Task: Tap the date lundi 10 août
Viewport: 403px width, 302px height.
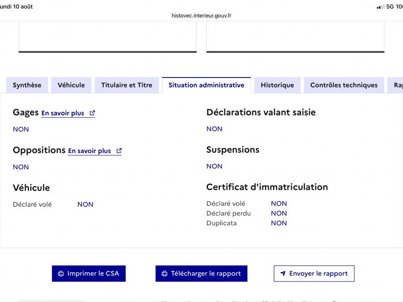Action: (x=17, y=7)
